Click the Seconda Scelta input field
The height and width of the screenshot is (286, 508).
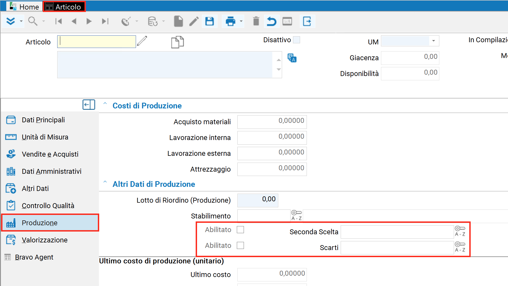coord(397,232)
